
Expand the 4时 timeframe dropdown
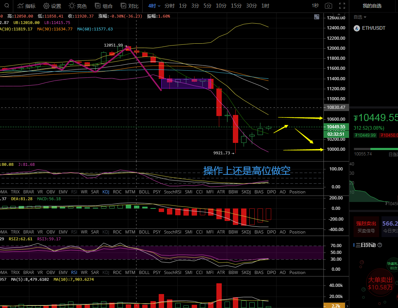click(154, 6)
